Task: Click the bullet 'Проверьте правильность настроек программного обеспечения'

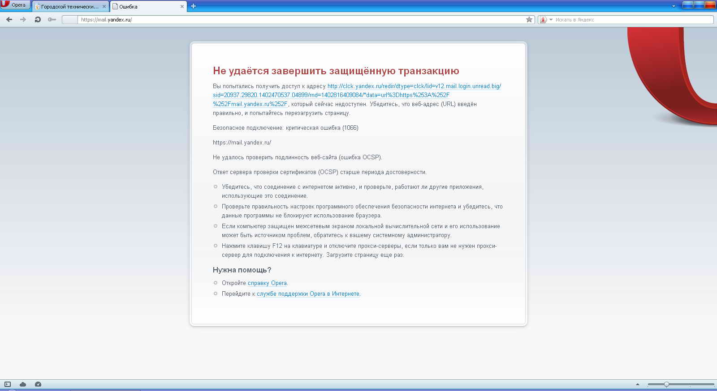Action: click(362, 211)
